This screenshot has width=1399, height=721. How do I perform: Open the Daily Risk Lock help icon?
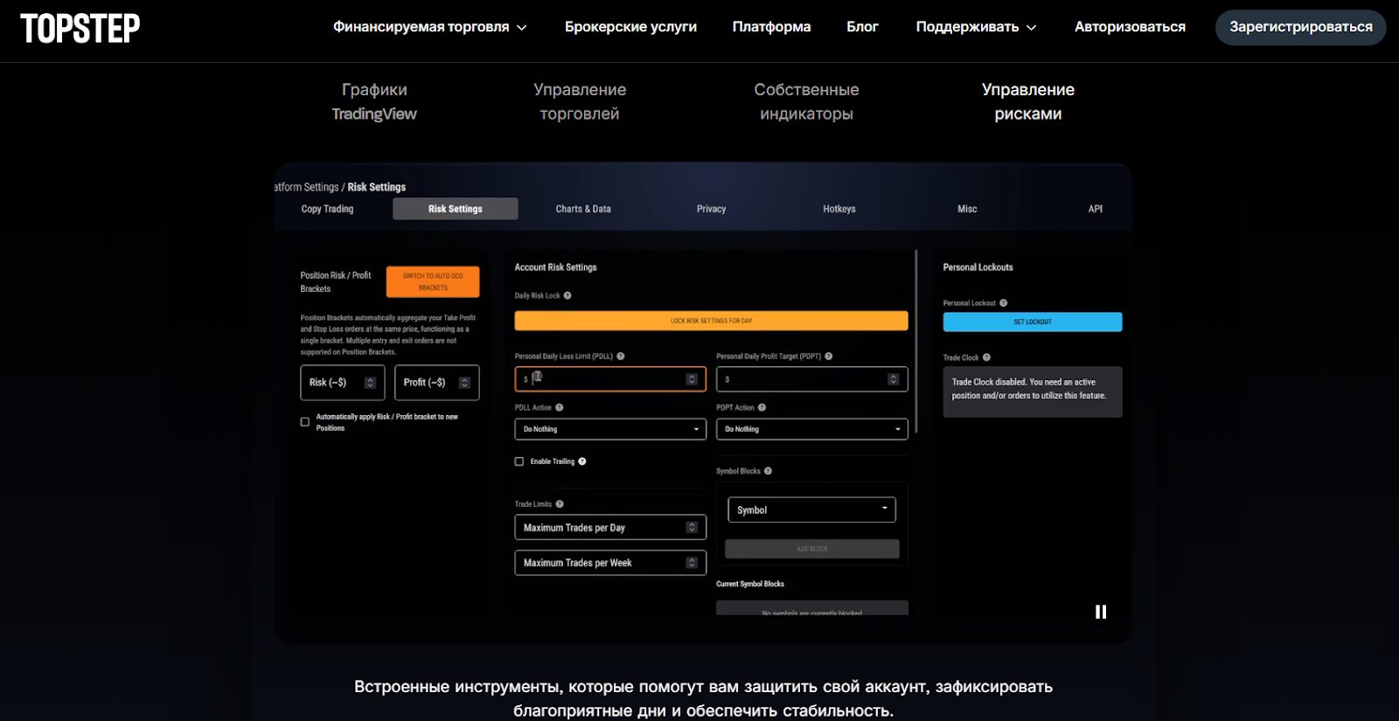[x=567, y=295]
